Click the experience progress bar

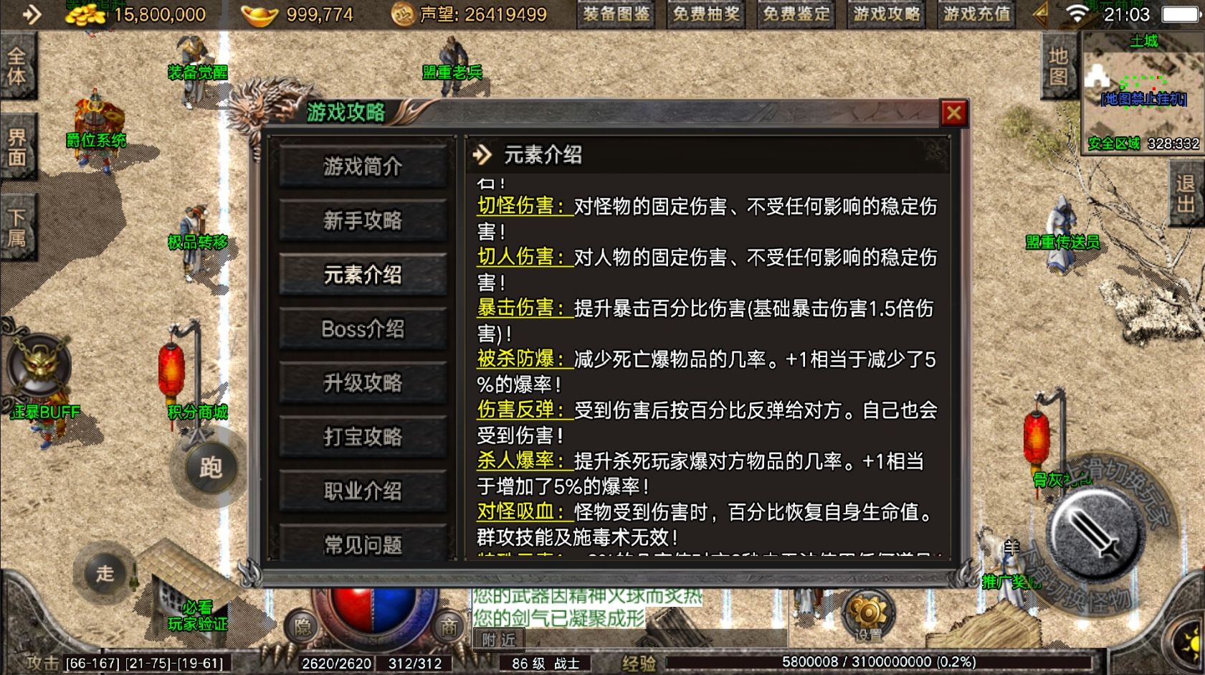pyautogui.click(x=879, y=662)
